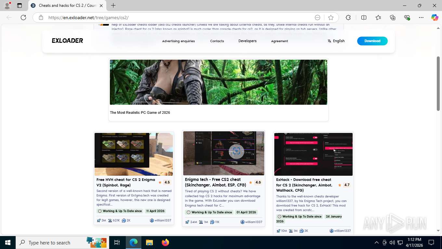
Task: View site information lock icon
Action: click(41, 18)
